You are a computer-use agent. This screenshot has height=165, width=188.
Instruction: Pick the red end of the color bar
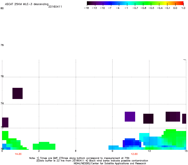click(182, 3)
